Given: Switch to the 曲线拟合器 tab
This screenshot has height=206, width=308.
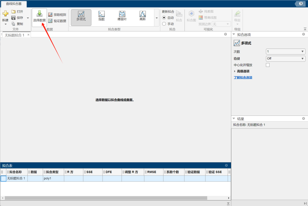Looking at the screenshot, I should (14, 4).
